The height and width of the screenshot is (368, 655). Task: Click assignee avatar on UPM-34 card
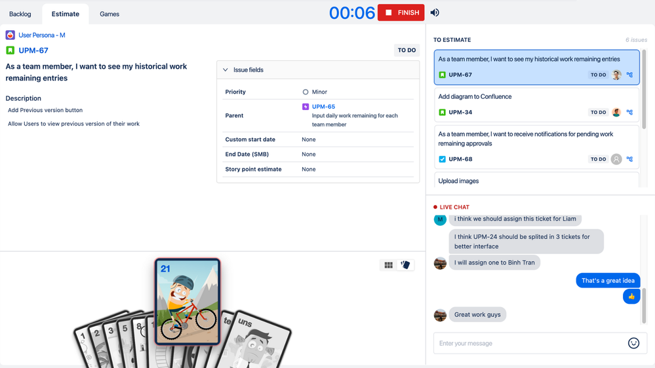pyautogui.click(x=616, y=112)
